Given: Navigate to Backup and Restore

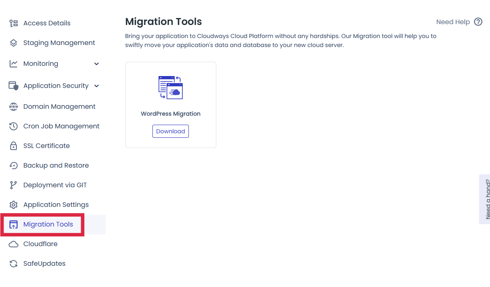Looking at the screenshot, I should coord(56,165).
